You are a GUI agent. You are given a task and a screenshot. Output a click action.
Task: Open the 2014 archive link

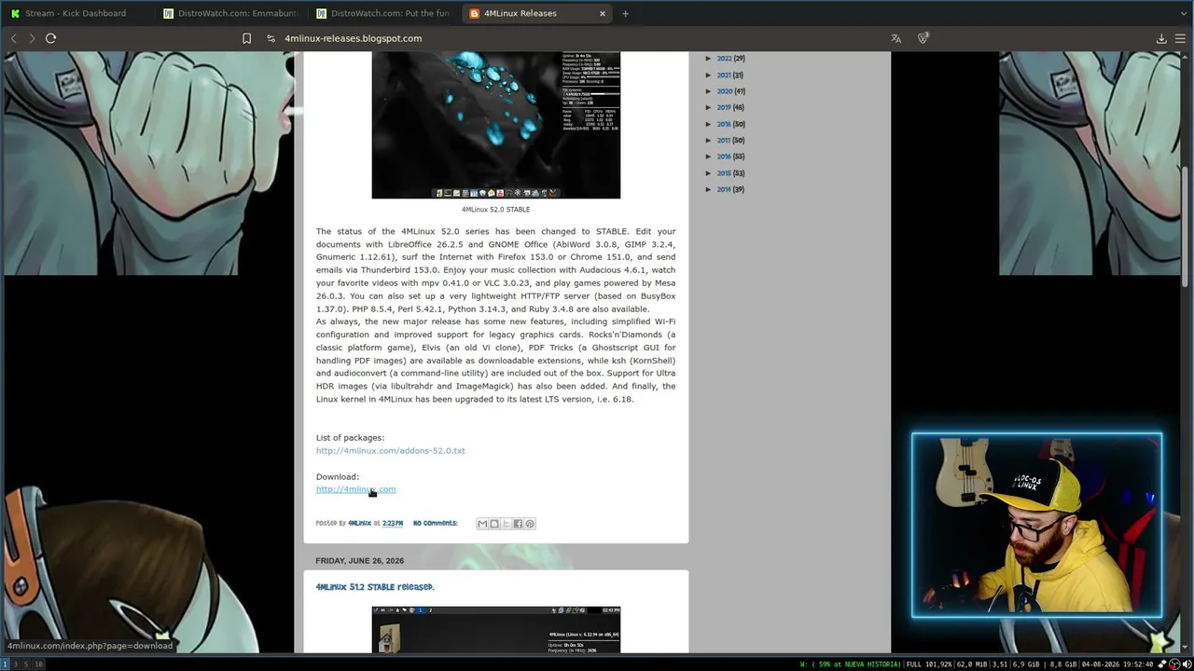click(724, 189)
